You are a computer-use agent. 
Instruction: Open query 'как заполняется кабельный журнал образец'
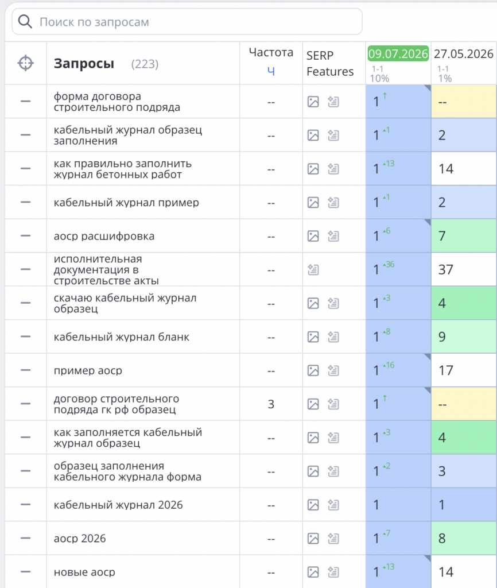click(x=128, y=438)
